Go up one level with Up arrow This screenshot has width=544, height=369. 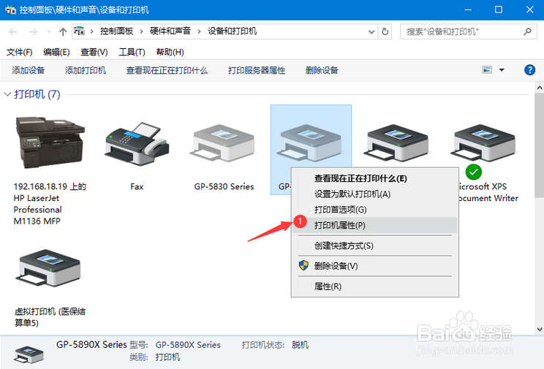pyautogui.click(x=63, y=32)
